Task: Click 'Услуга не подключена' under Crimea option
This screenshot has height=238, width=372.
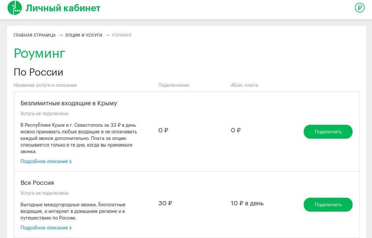Action: pos(45,114)
